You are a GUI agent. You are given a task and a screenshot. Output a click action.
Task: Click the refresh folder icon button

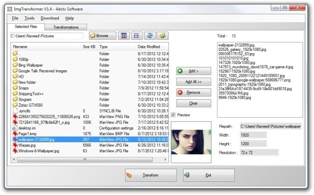[x=149, y=36]
